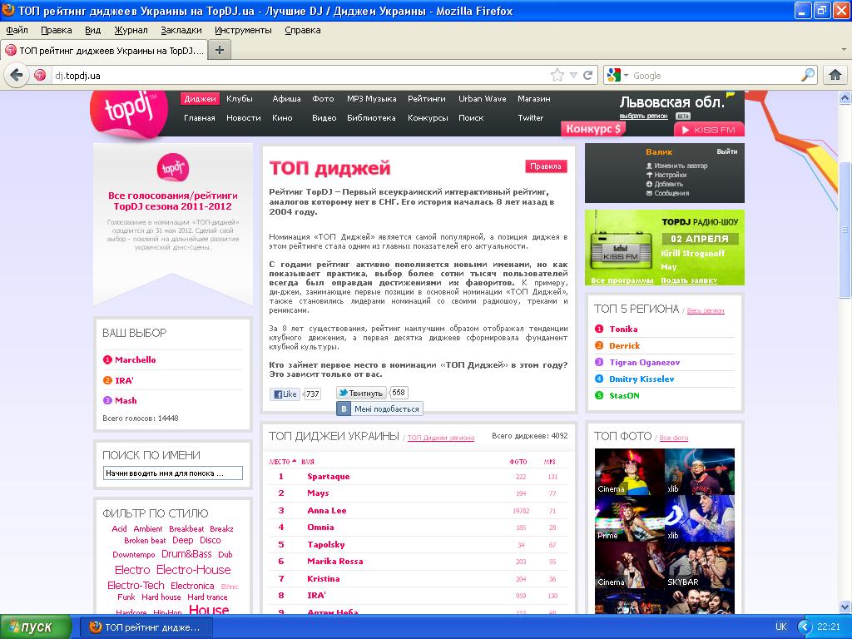This screenshot has width=852, height=639.
Task: Open Рейтинги navigation link
Action: click(427, 98)
